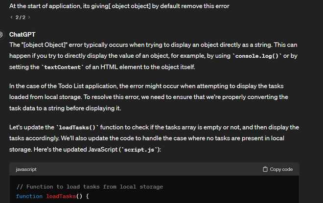This screenshot has width=323, height=203.
Task: Click the 'javascript' language label
Action: pos(26,169)
